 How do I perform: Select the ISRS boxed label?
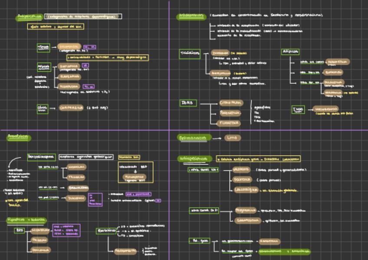pos(188,103)
